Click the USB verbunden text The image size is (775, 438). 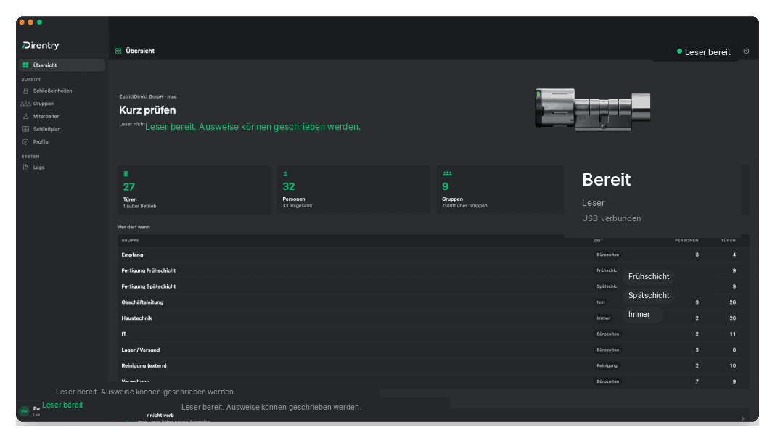[612, 218]
